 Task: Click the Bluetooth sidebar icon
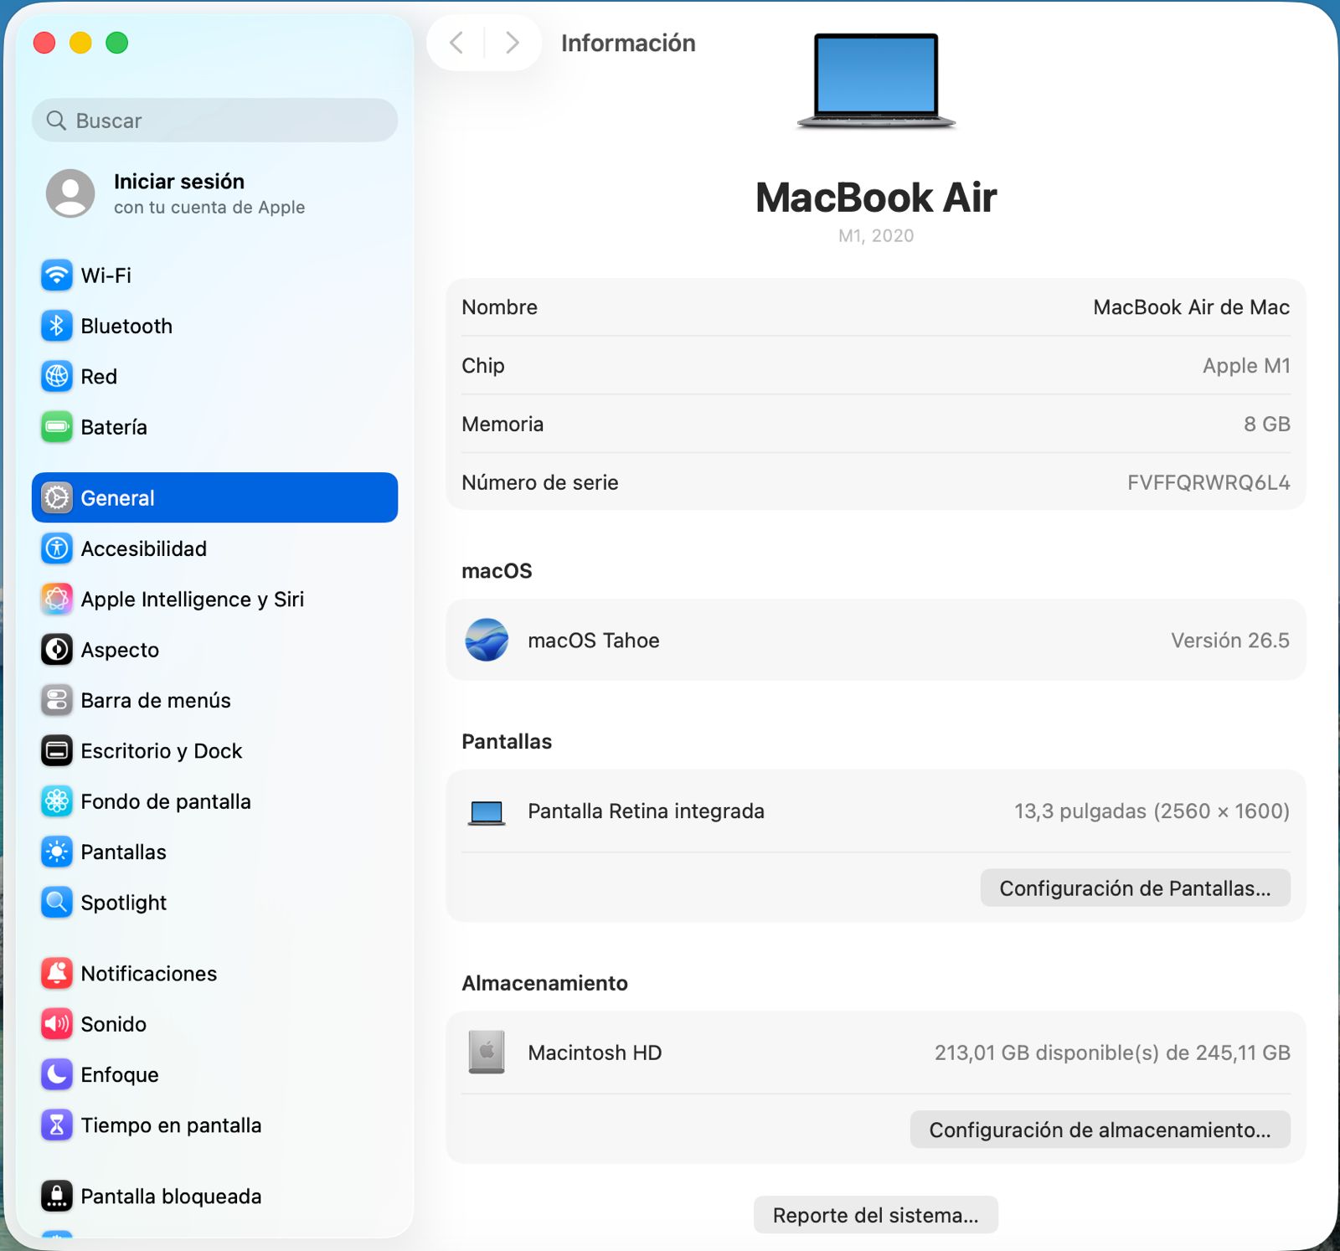click(57, 326)
